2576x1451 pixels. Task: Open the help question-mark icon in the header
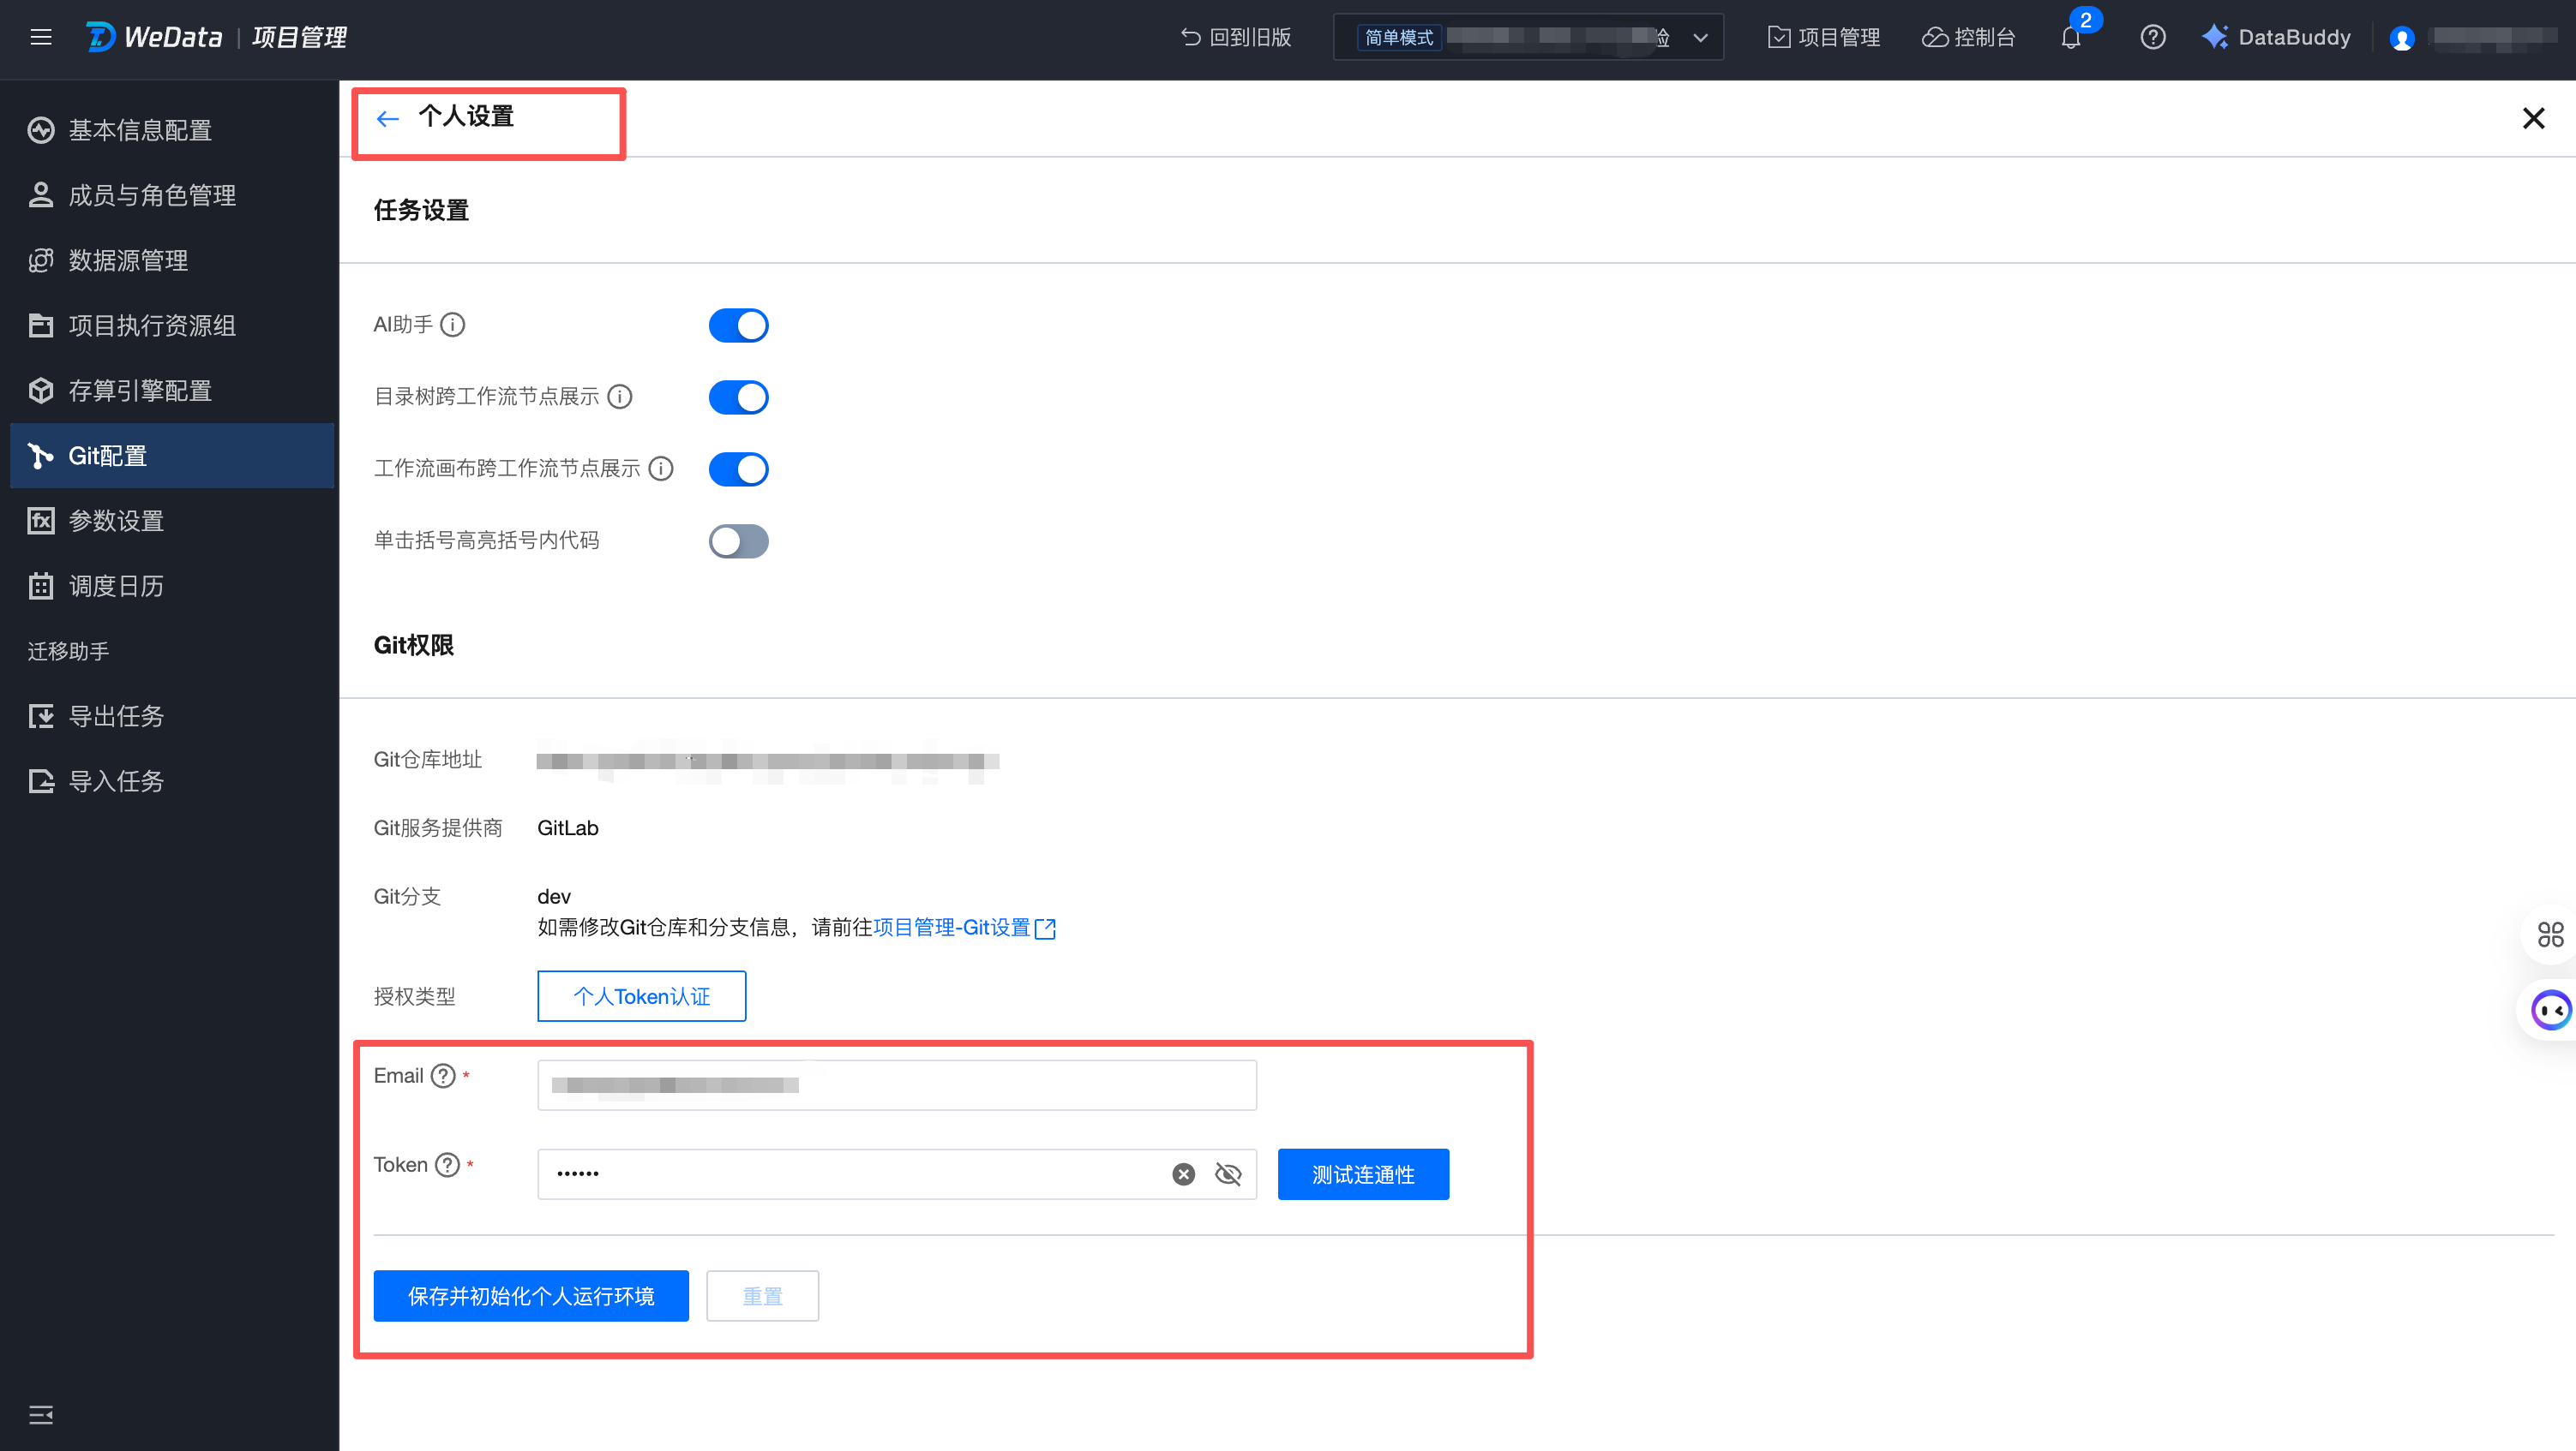2152,38
